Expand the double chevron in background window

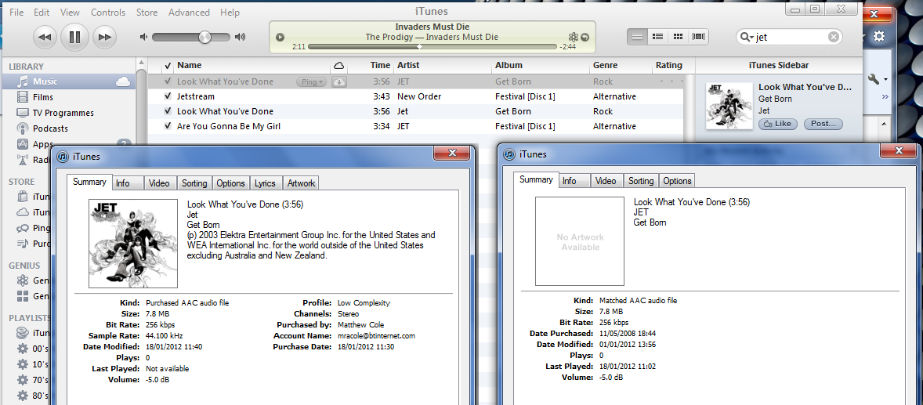(885, 97)
